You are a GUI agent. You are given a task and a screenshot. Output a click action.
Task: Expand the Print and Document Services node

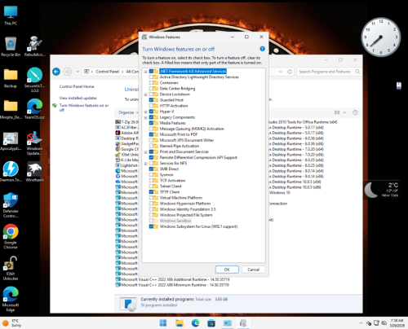click(x=145, y=151)
